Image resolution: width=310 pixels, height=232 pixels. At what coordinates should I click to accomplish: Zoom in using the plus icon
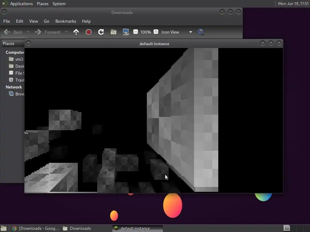[156, 32]
